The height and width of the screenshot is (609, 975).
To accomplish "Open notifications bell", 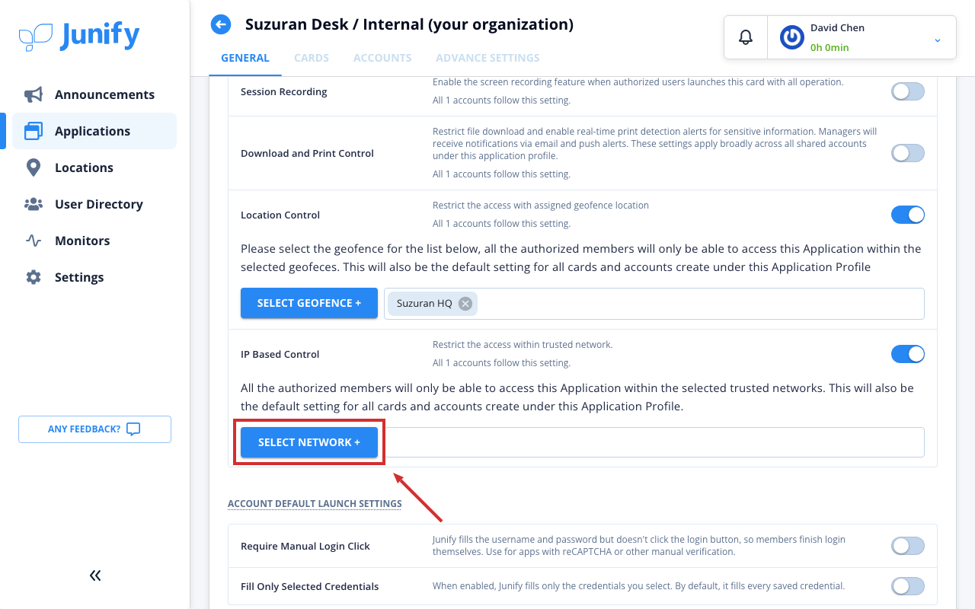I will click(746, 37).
